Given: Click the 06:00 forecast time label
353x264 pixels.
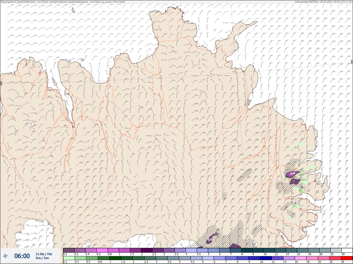Looking at the screenshot, I should pos(22,256).
